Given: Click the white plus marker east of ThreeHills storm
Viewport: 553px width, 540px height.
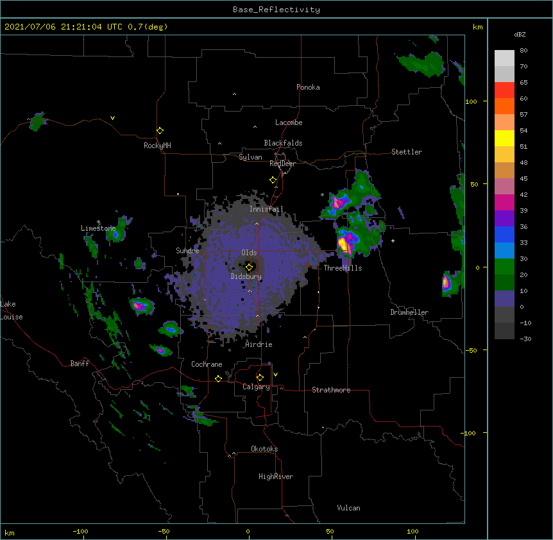Looking at the screenshot, I should 393,240.
